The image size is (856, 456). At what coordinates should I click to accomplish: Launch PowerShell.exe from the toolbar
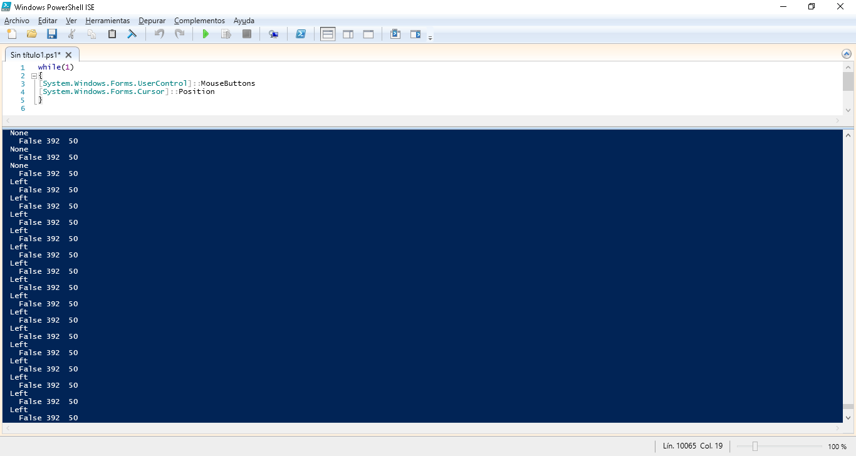click(301, 34)
